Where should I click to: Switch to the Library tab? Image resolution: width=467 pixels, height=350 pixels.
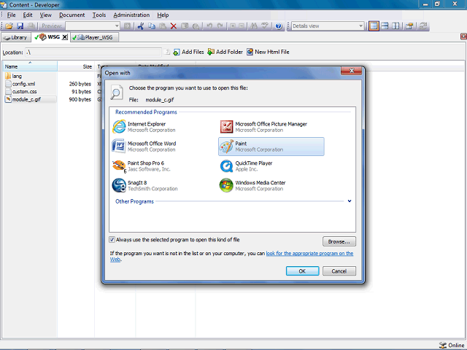point(16,37)
